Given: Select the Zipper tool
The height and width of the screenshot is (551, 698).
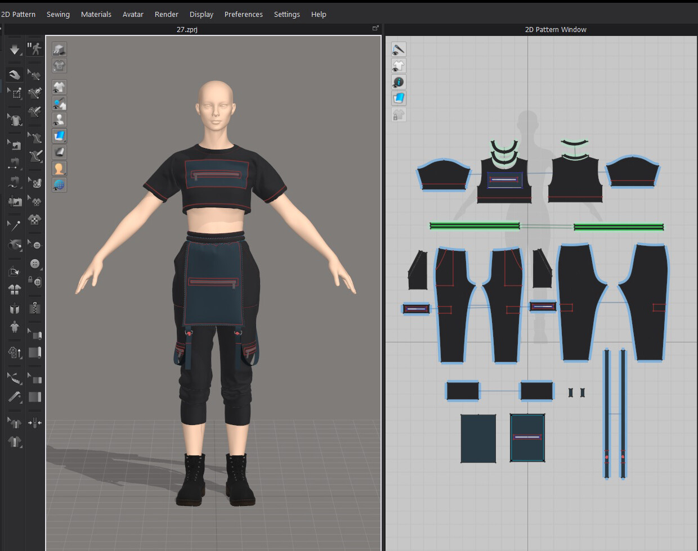Looking at the screenshot, I should (x=34, y=308).
